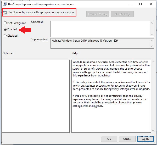This screenshot has width=157, height=145.
Task: Set the policy to Disabled
Action: point(5,36)
